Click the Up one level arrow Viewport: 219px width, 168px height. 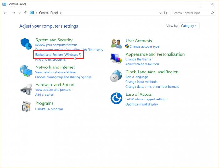[26, 13]
